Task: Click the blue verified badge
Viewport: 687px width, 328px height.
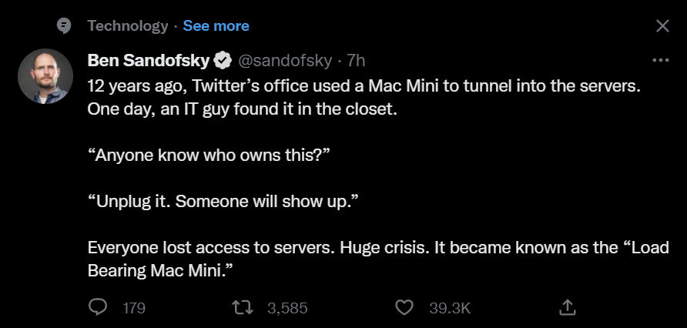Action: (x=223, y=60)
